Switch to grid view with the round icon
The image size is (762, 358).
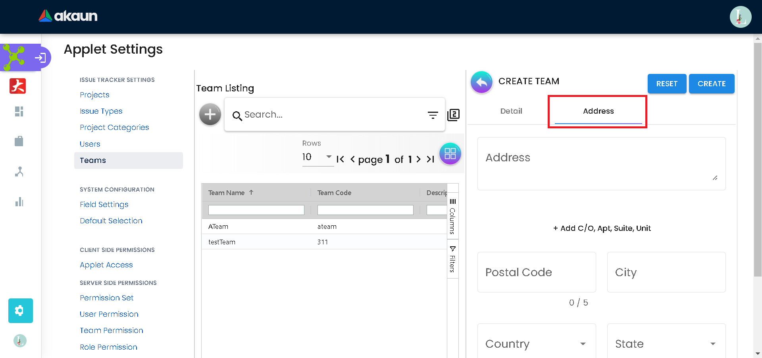(450, 154)
